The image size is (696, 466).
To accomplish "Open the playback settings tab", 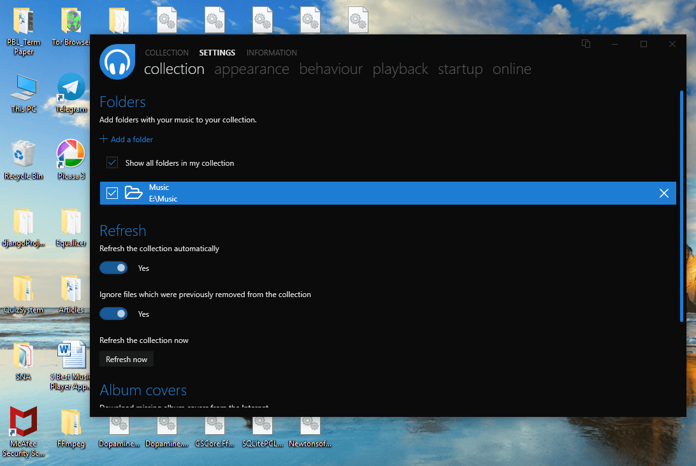I will (400, 69).
